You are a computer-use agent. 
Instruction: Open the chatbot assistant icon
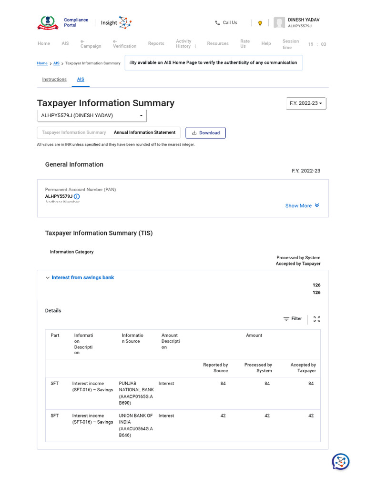(340, 461)
